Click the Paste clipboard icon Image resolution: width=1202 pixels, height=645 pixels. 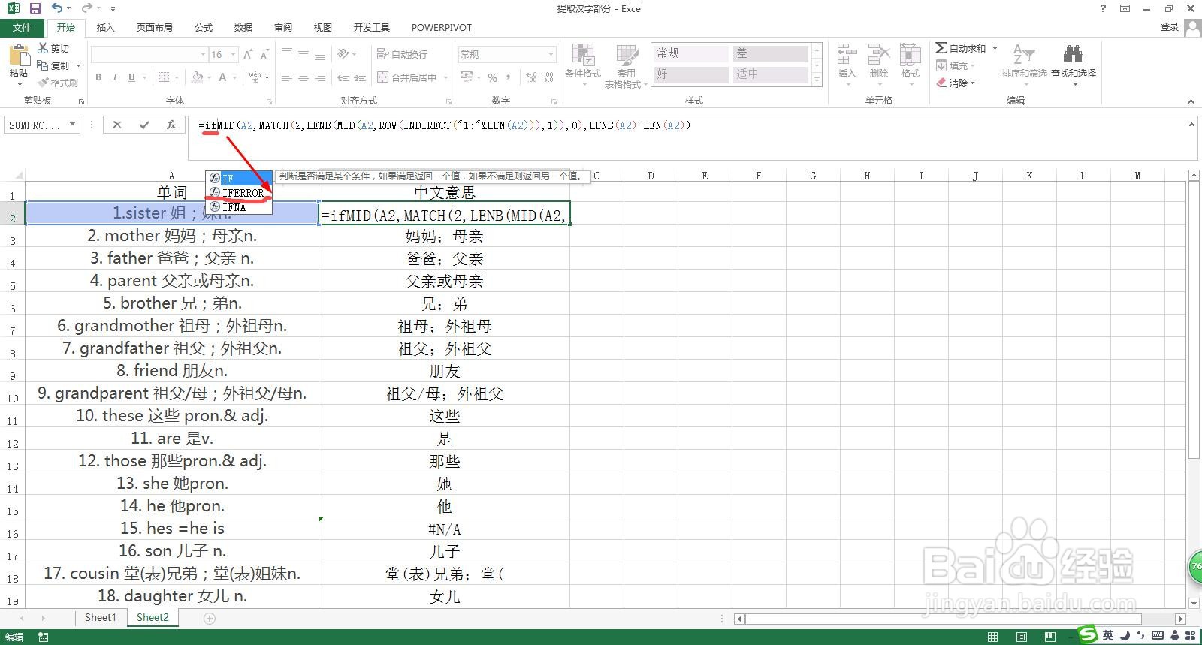[18, 56]
